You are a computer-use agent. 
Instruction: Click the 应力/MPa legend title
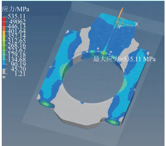coord(16,9)
